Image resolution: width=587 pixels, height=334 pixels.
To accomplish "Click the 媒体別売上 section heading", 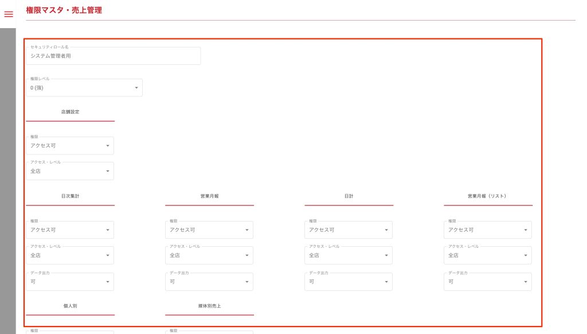I will click(209, 306).
